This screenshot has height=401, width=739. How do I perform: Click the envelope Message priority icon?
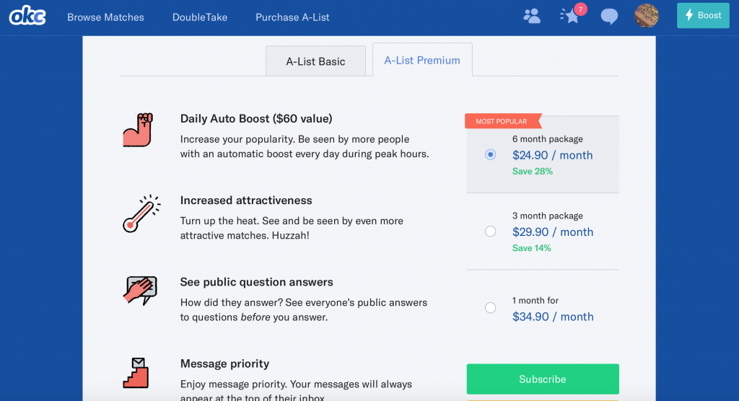tap(136, 373)
